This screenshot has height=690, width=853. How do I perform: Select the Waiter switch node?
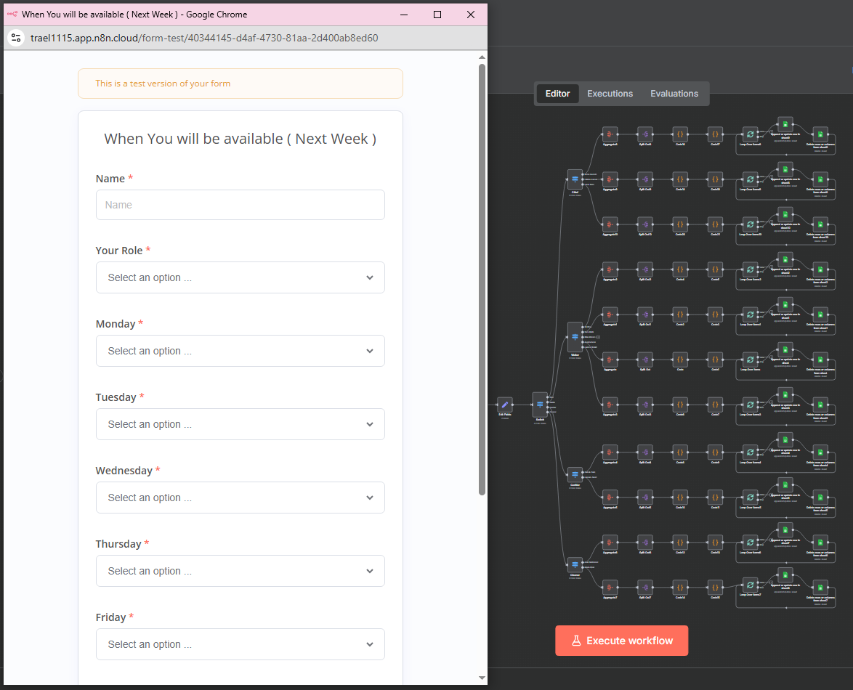(x=575, y=337)
